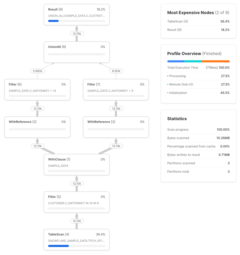Click Result [9] in Most Expensive Nodes
This screenshot has height=255, width=240.
(198, 30)
